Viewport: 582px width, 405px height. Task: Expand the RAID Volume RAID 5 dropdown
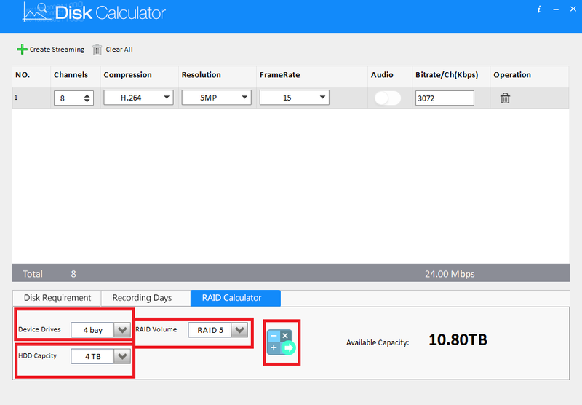(218, 329)
